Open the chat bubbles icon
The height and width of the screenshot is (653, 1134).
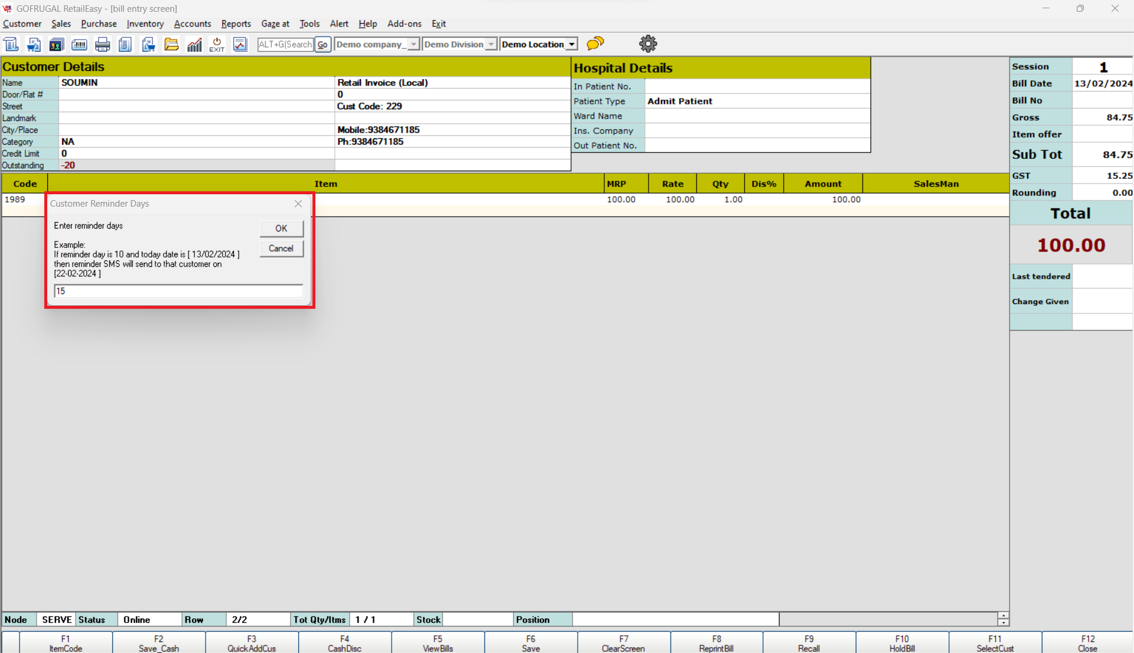click(595, 43)
